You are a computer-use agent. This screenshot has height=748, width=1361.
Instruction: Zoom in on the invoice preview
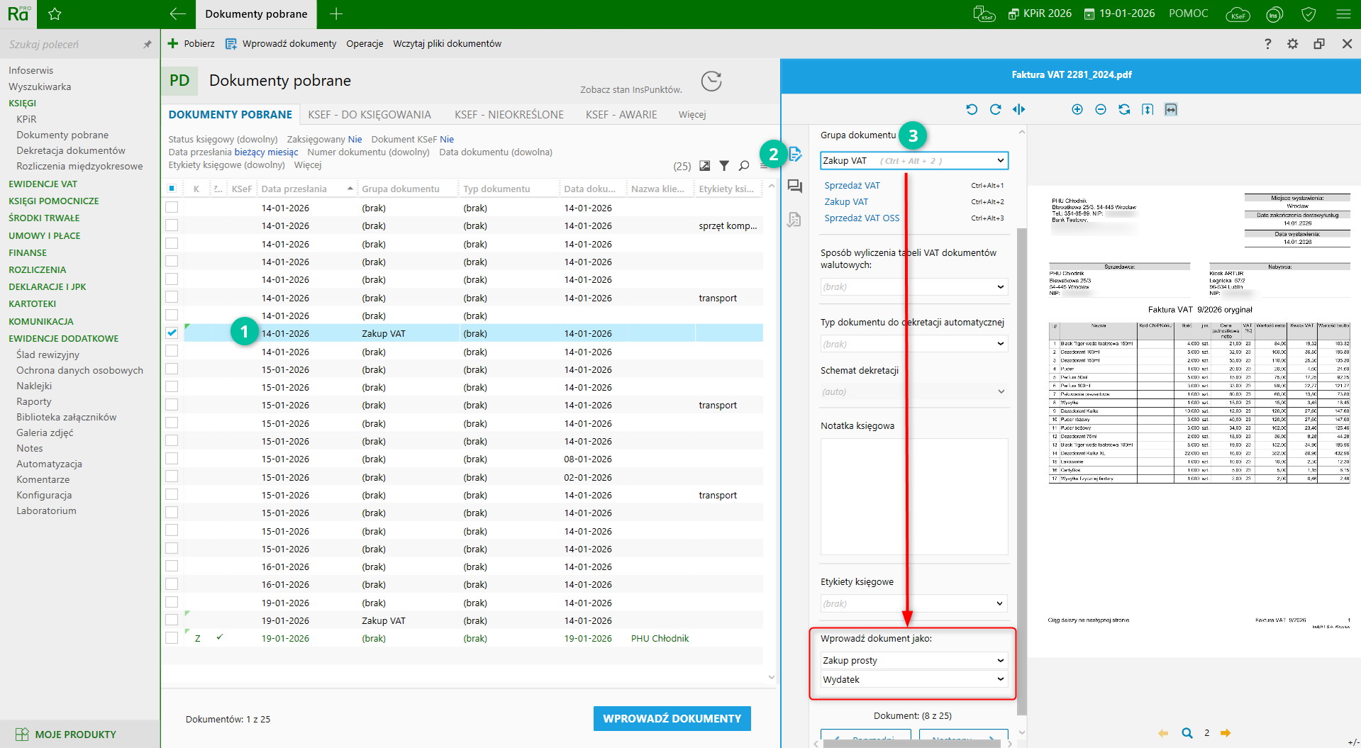1077,109
